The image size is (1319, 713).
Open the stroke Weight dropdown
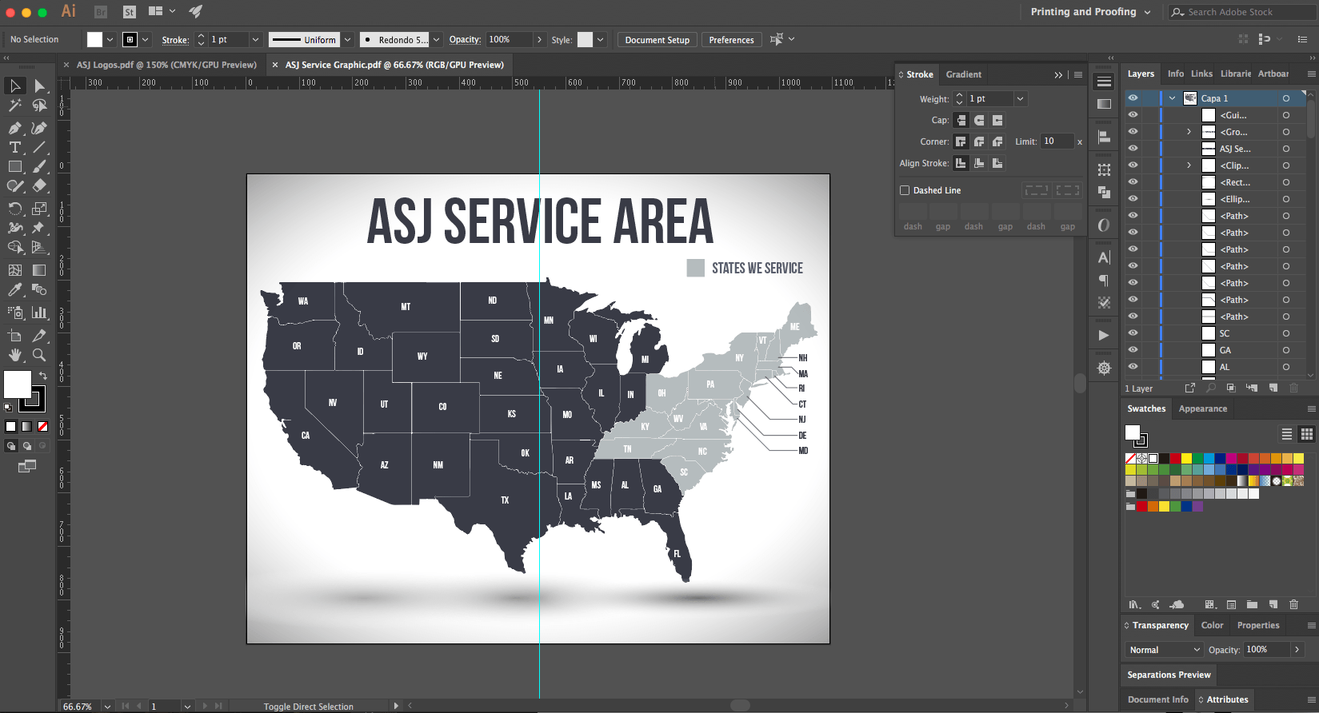point(1020,99)
